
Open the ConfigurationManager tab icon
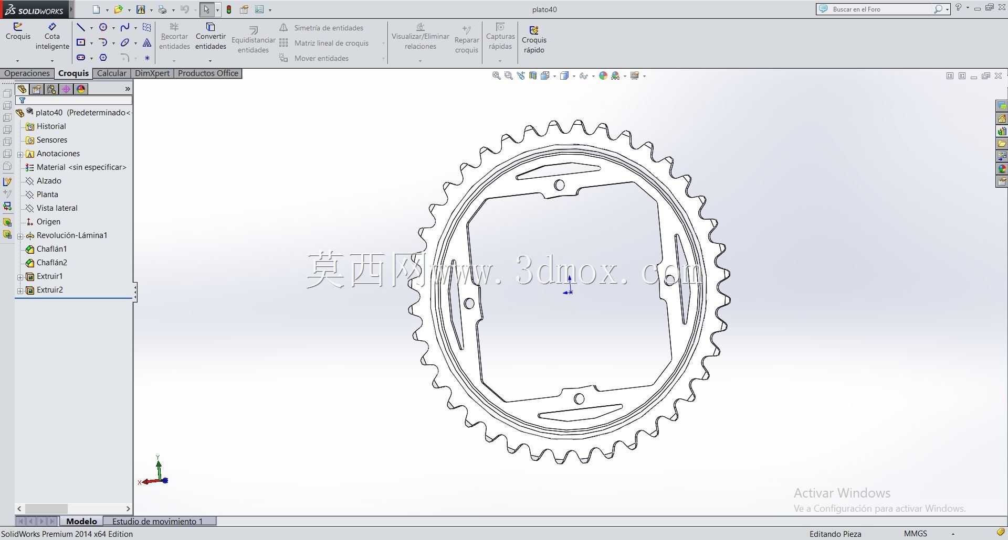point(51,89)
